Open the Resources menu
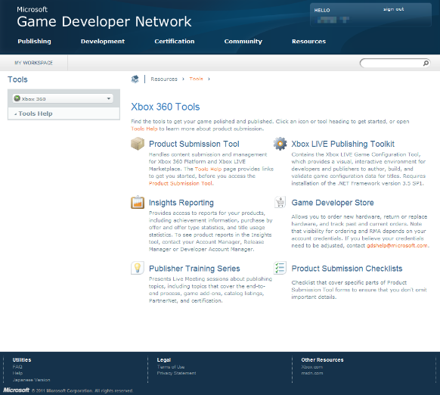This screenshot has width=440, height=395. coord(308,42)
